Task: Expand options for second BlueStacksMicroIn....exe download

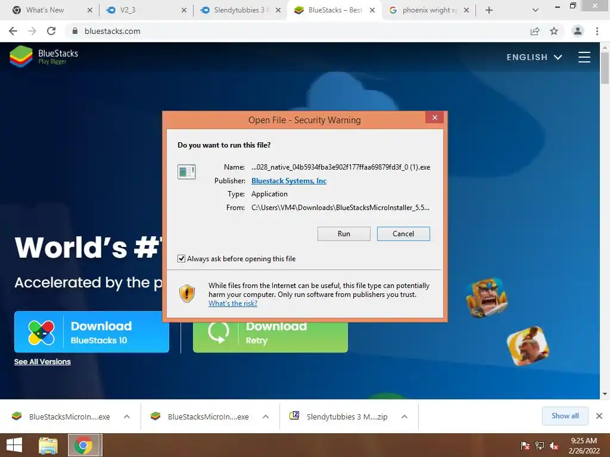Action: tap(266, 417)
